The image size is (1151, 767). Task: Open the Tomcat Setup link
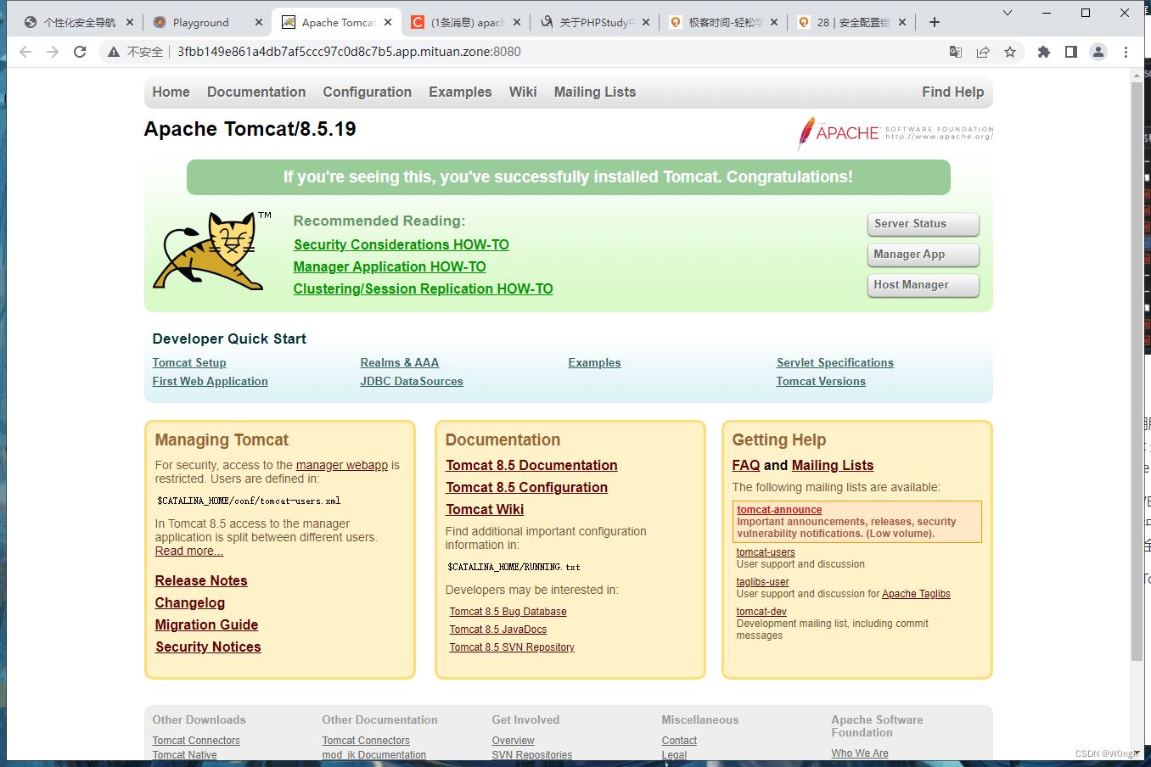point(189,362)
